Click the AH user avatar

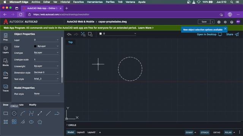(238, 22)
